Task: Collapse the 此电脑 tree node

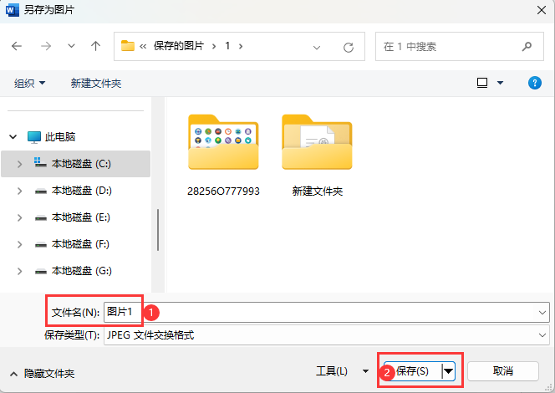Action: click(13, 136)
